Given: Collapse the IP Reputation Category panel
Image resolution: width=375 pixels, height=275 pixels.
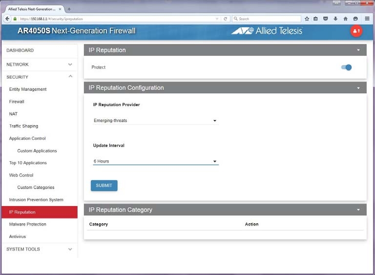Looking at the screenshot, I should point(358,210).
